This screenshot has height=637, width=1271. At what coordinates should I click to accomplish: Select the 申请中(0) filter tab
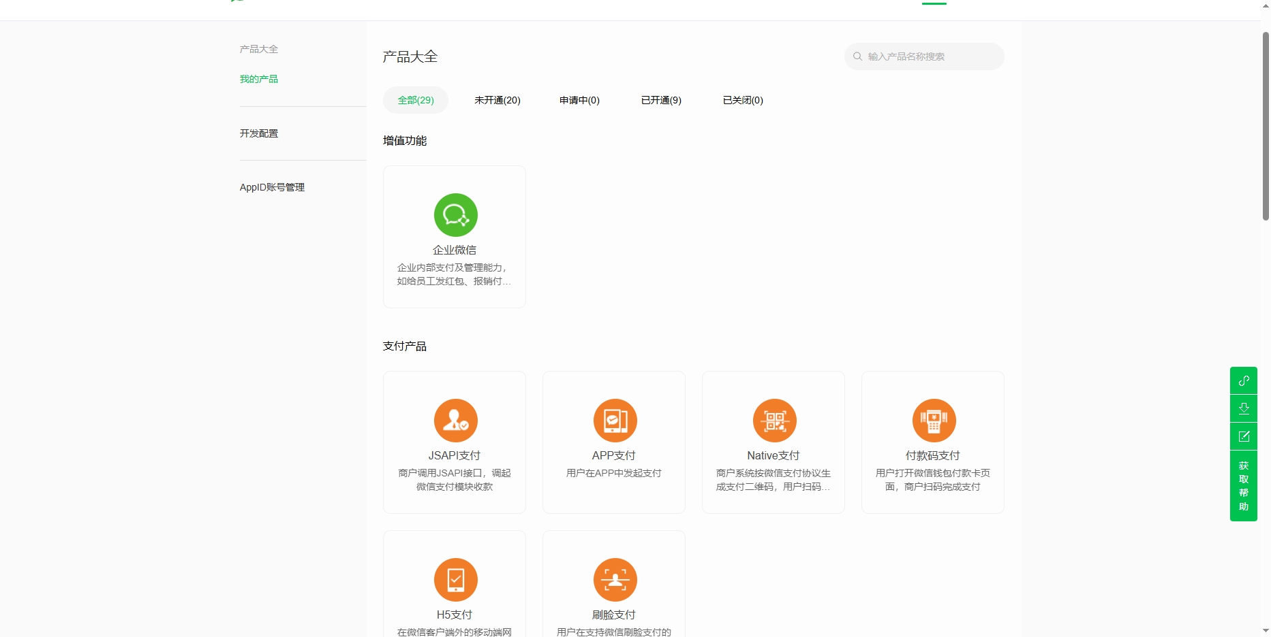click(x=579, y=100)
